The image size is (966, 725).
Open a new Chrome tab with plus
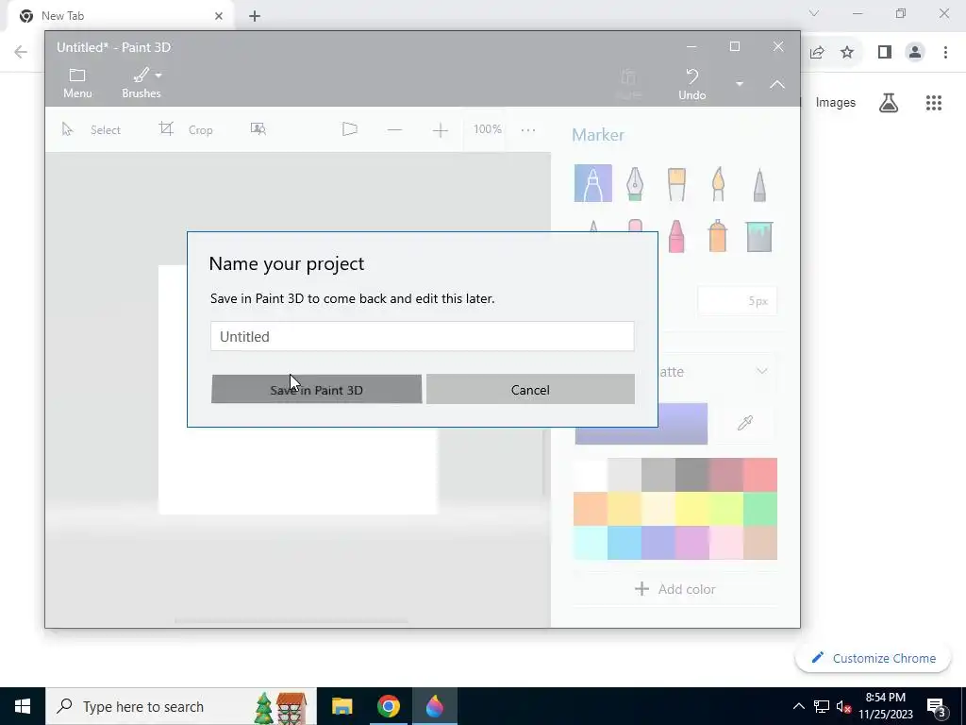click(255, 17)
